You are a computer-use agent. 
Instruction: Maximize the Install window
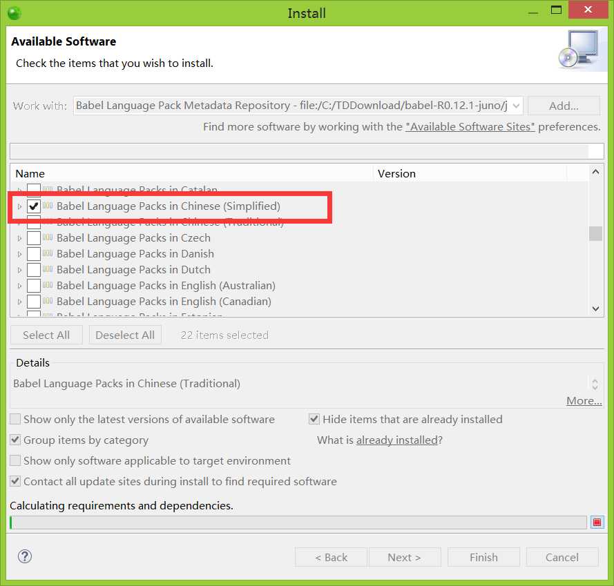point(556,10)
